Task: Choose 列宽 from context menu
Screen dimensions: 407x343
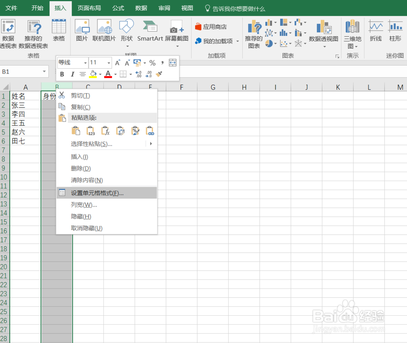Action: tap(106, 205)
